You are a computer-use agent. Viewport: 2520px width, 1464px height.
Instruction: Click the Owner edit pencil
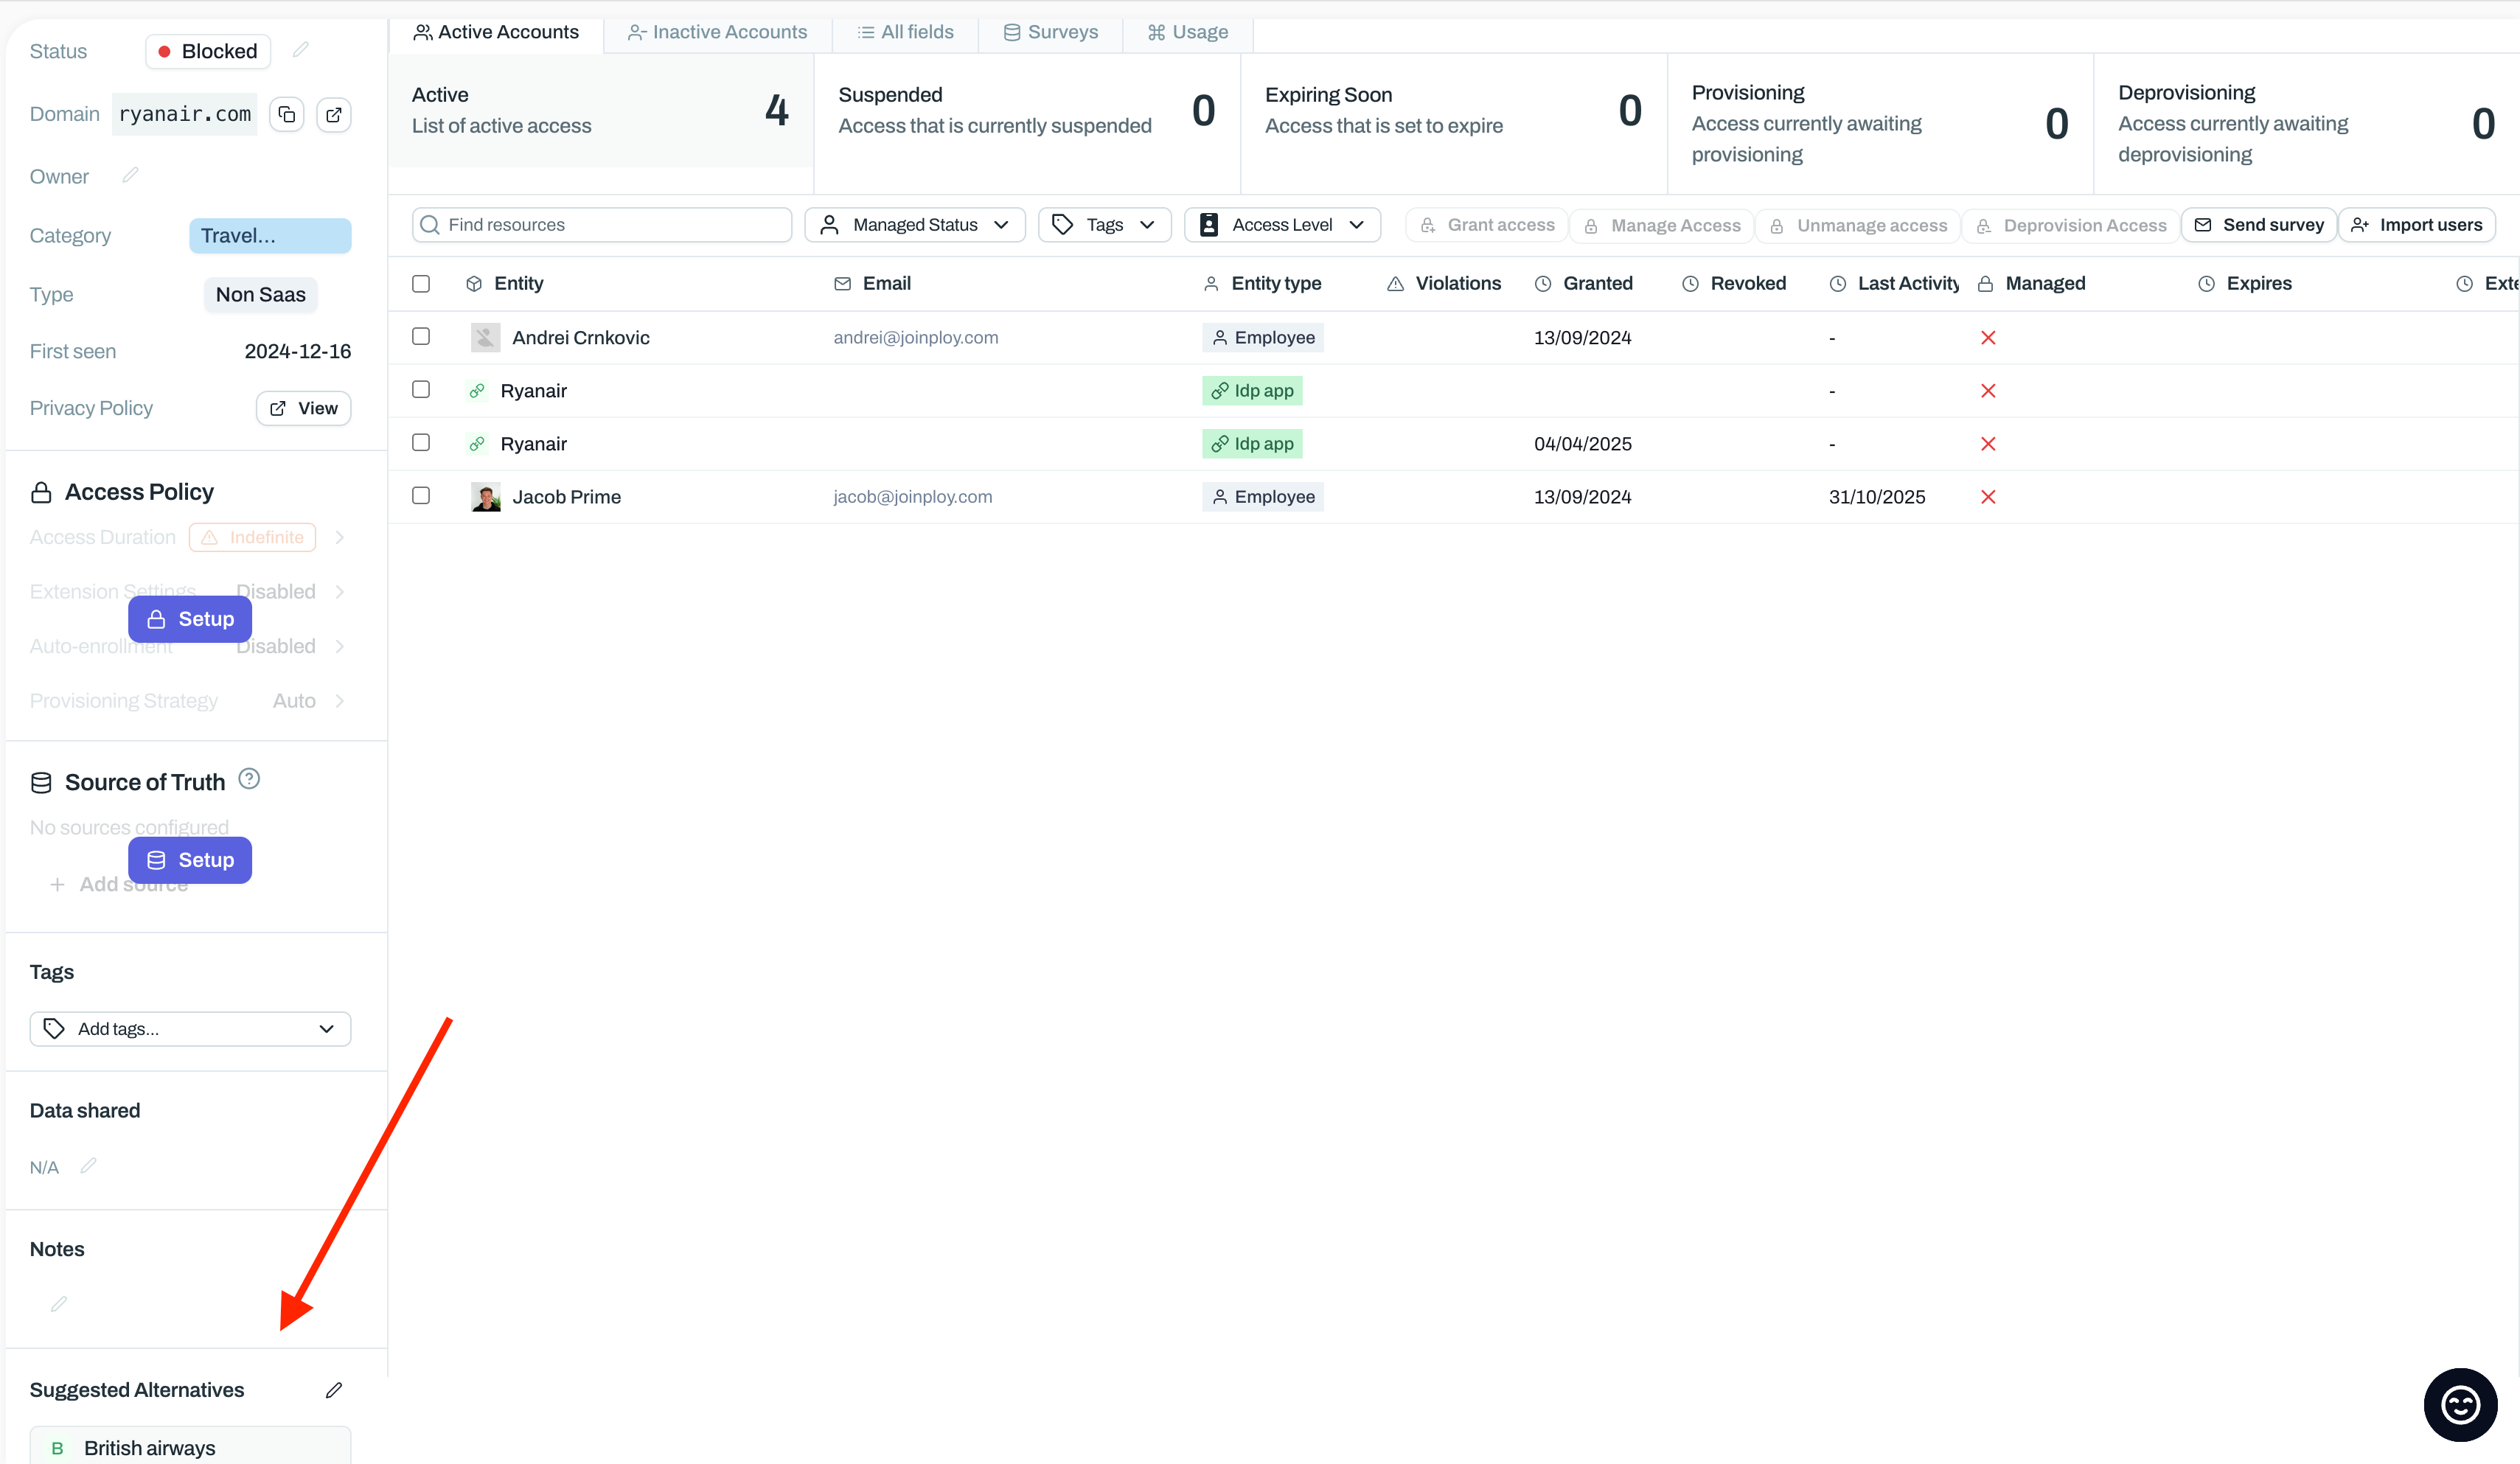click(130, 175)
